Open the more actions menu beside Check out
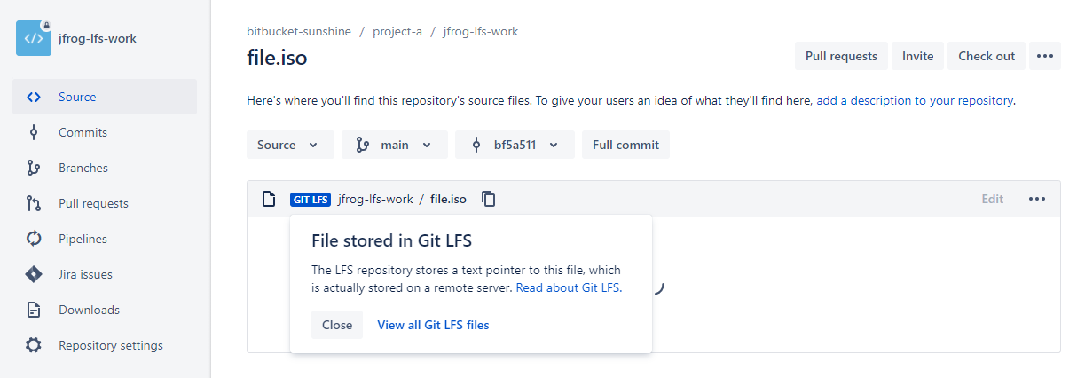The height and width of the screenshot is (378, 1077). [1044, 56]
